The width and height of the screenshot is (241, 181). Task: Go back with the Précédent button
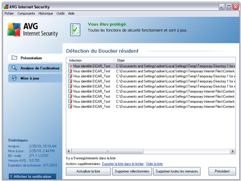click(222, 171)
